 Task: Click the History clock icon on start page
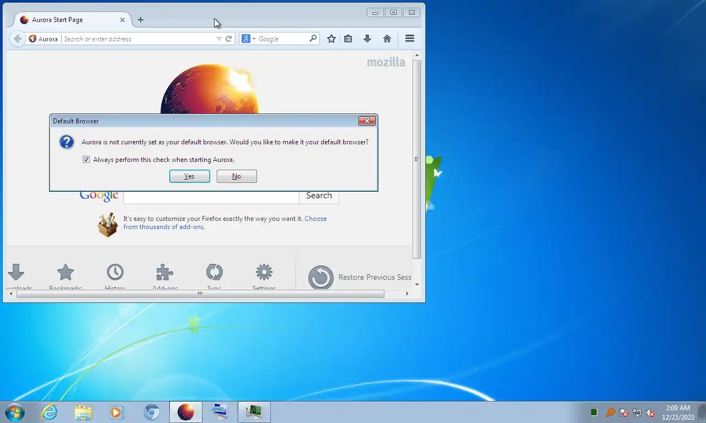coord(115,272)
